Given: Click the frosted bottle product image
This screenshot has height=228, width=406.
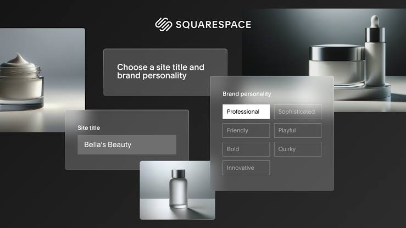Looking at the screenshot, I should click(x=177, y=190).
